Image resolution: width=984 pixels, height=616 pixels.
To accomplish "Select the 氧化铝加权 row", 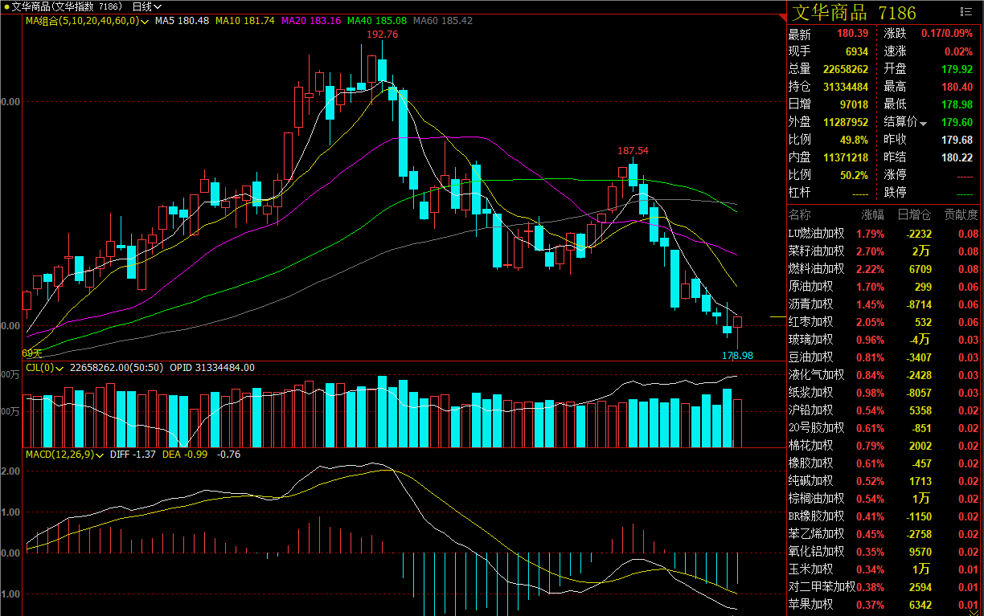I will 884,552.
